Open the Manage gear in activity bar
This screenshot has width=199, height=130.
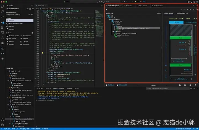coord(2,125)
